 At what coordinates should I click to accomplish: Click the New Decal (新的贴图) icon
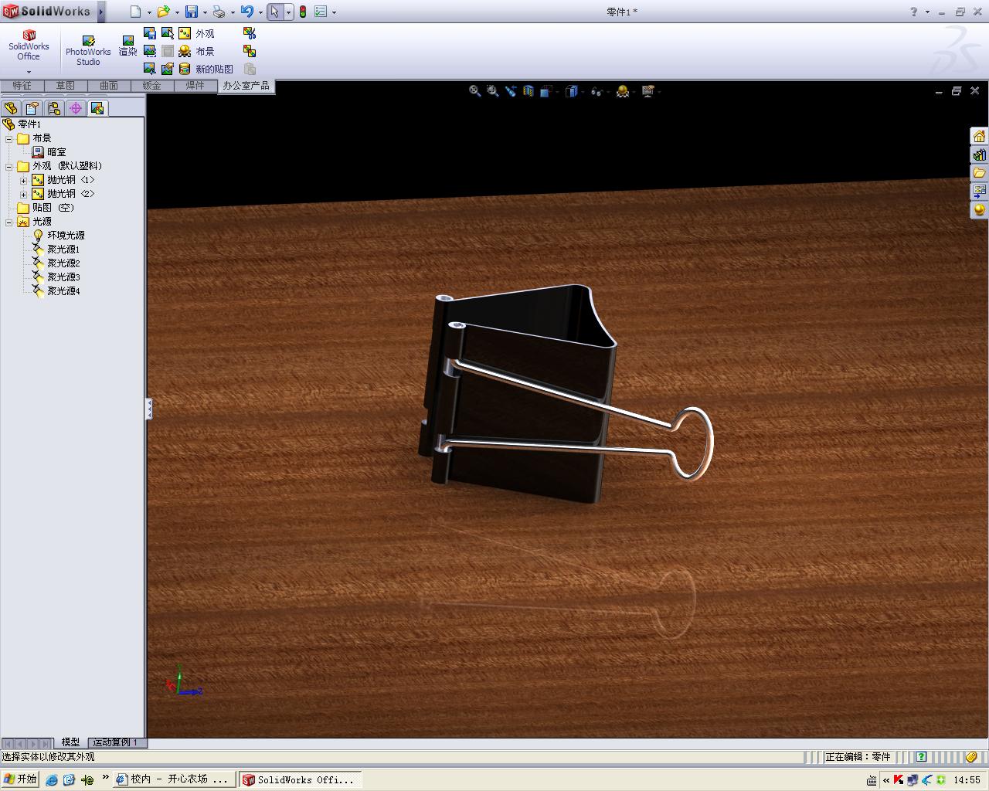(x=185, y=69)
